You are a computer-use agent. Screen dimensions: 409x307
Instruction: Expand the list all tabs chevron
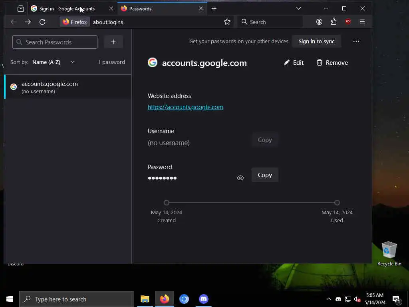[x=299, y=8]
